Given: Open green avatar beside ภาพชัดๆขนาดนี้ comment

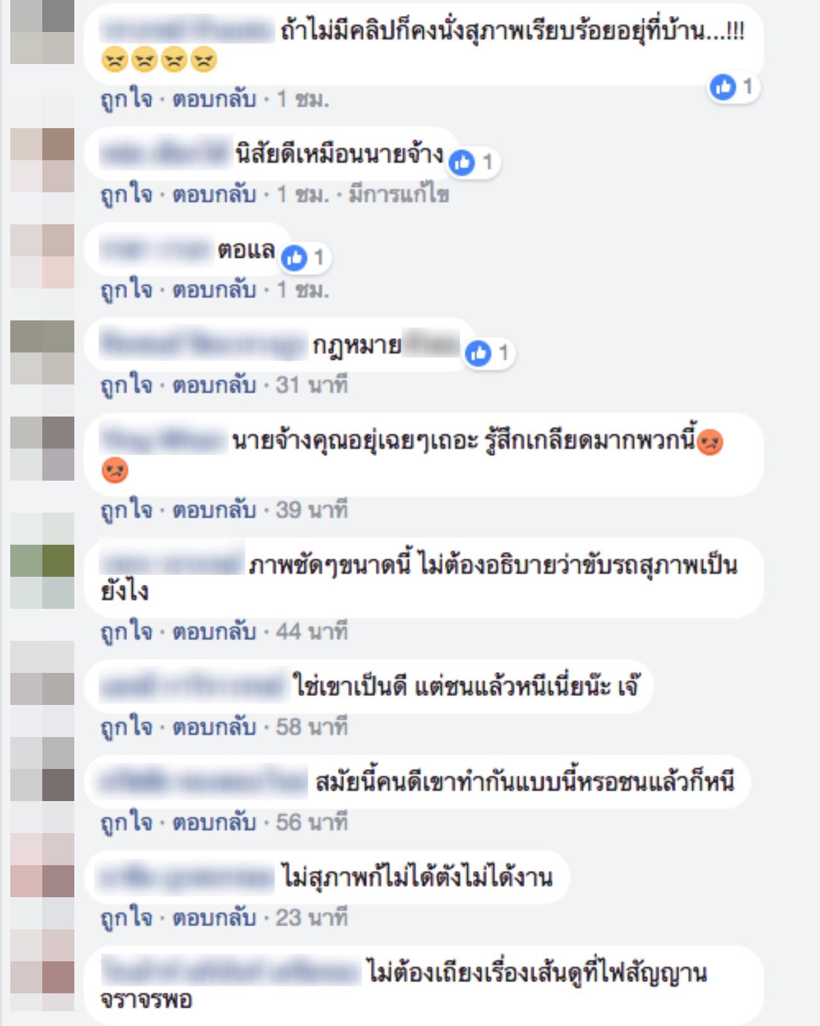Looking at the screenshot, I should point(42,577).
